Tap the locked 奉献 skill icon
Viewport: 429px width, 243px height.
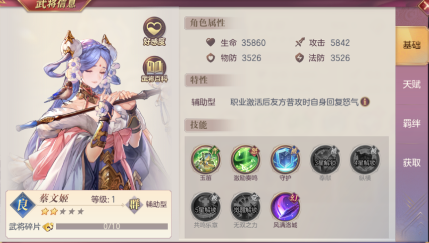[x=325, y=160]
